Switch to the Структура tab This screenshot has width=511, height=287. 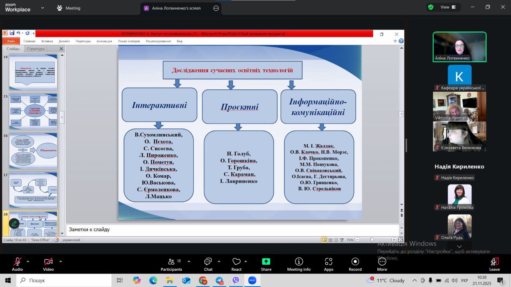coord(36,49)
